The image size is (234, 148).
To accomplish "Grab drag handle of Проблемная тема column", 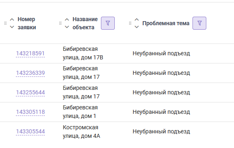I will click(130, 23).
